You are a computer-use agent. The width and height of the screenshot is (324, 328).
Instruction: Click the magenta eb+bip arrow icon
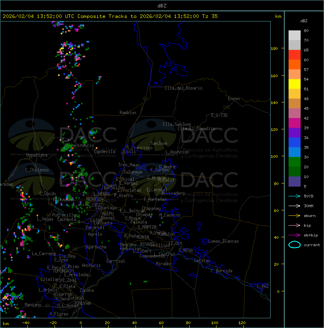294,235
